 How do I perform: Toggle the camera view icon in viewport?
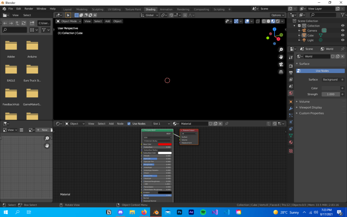pos(281,64)
